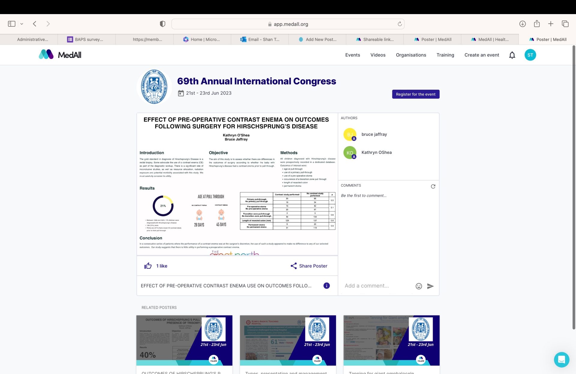Open the chat support bubble
The height and width of the screenshot is (374, 576).
coord(561,359)
